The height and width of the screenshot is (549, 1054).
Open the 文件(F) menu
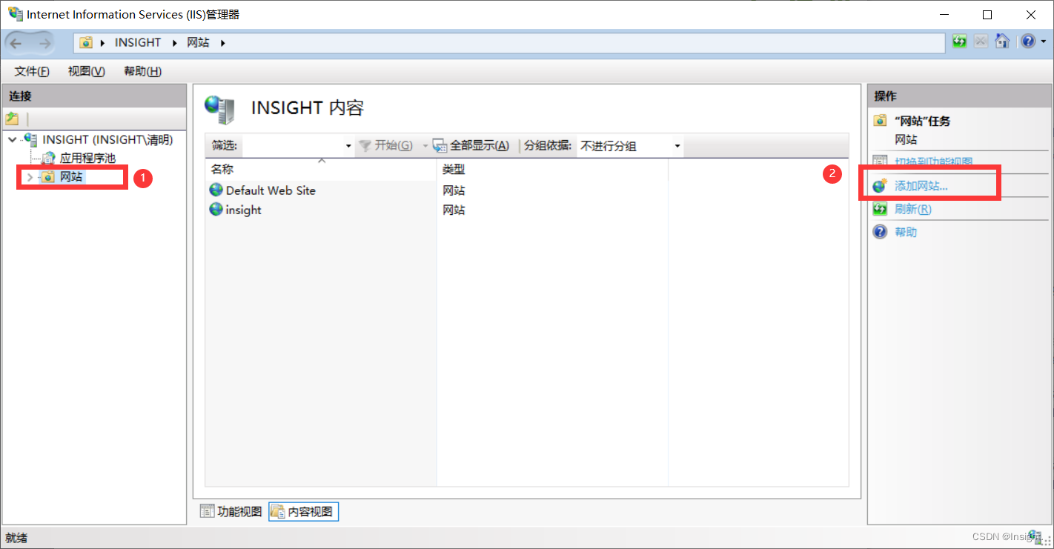(32, 71)
